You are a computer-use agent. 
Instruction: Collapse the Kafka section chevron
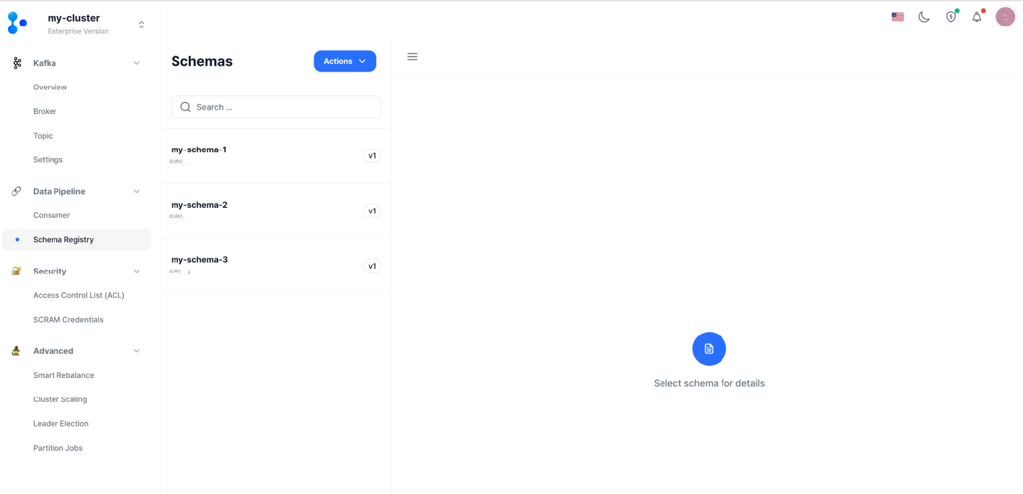[x=136, y=63]
